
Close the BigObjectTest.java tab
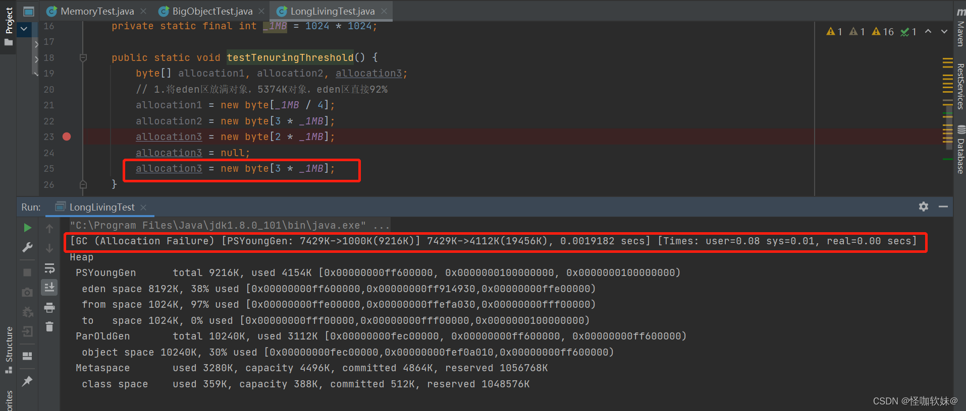(x=261, y=11)
